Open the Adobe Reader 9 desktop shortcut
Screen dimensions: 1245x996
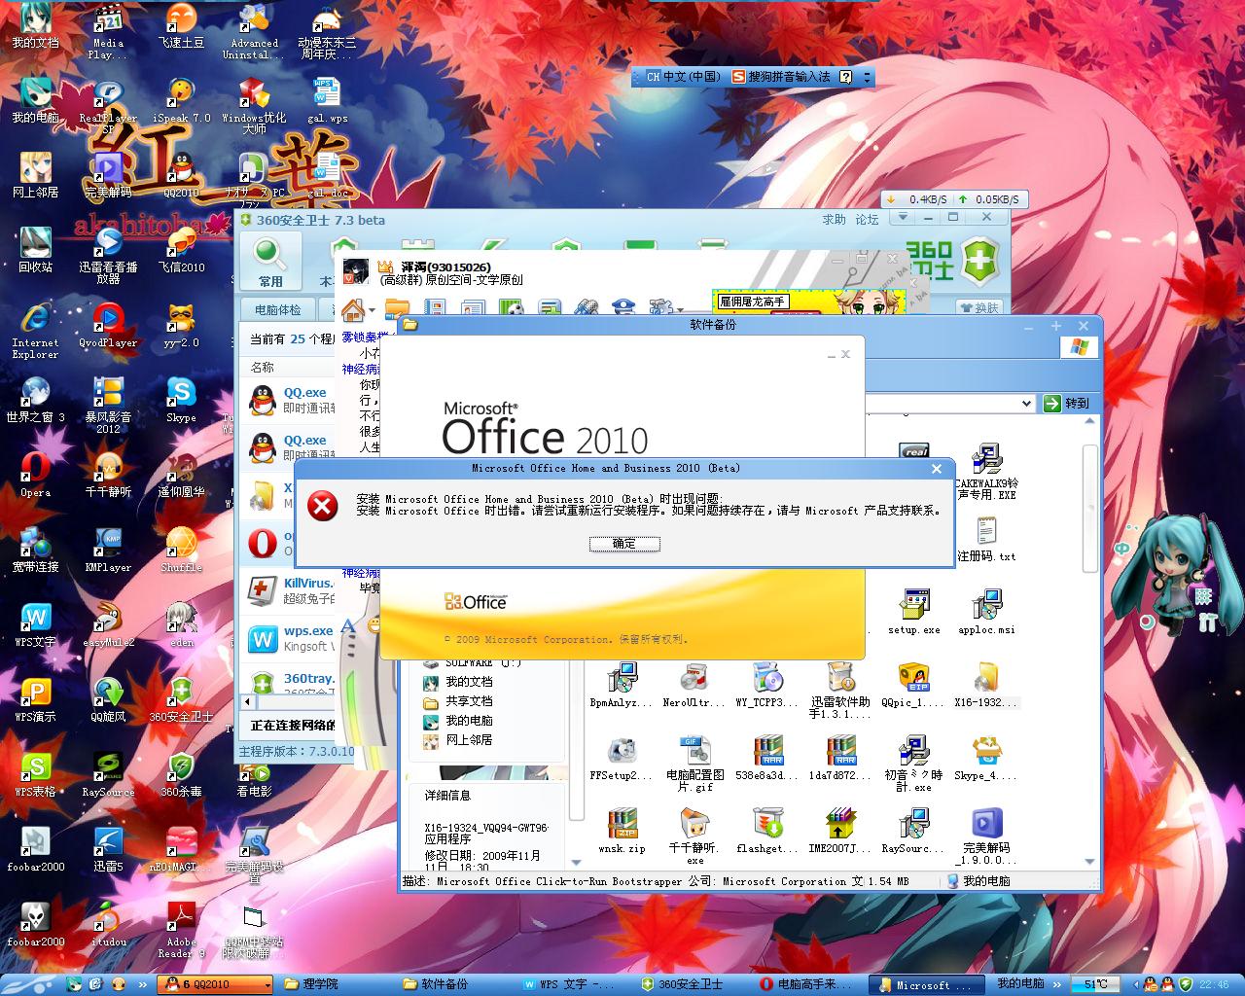[x=181, y=930]
